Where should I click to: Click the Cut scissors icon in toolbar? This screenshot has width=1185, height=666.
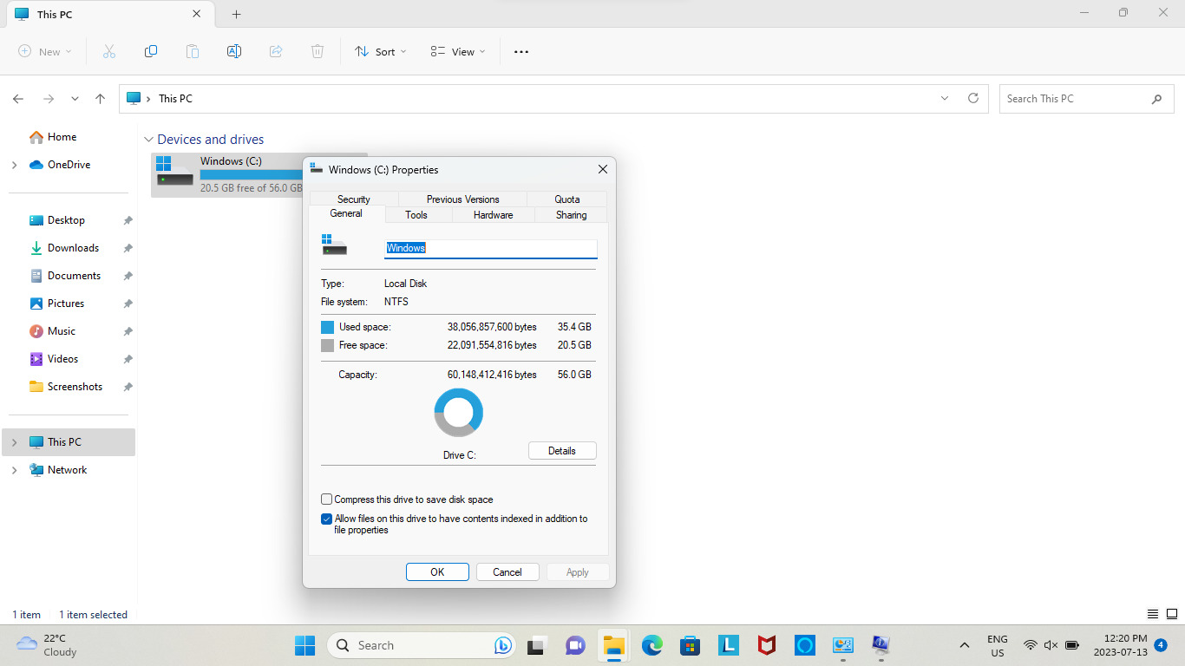109,52
